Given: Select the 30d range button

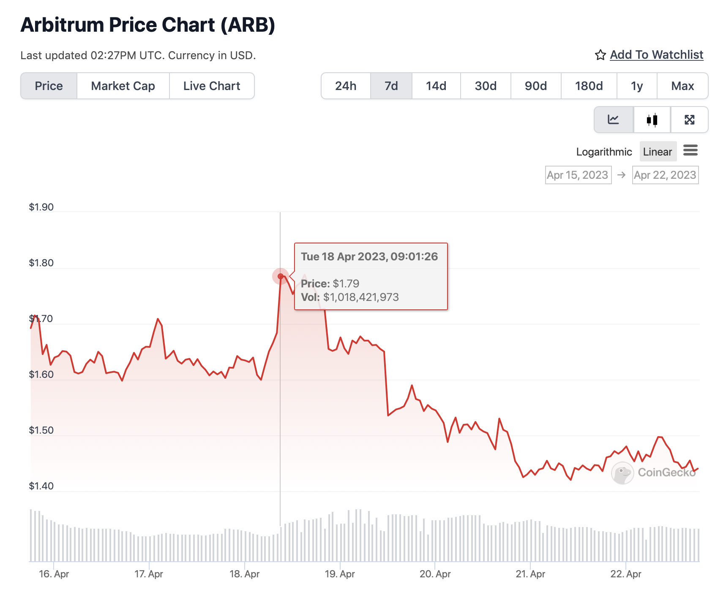Looking at the screenshot, I should point(486,86).
